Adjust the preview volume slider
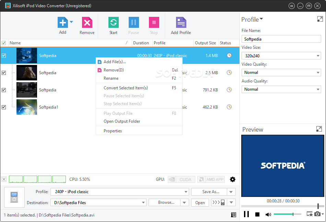Viewport: 326px width, 222px height. pyautogui.click(x=287, y=214)
